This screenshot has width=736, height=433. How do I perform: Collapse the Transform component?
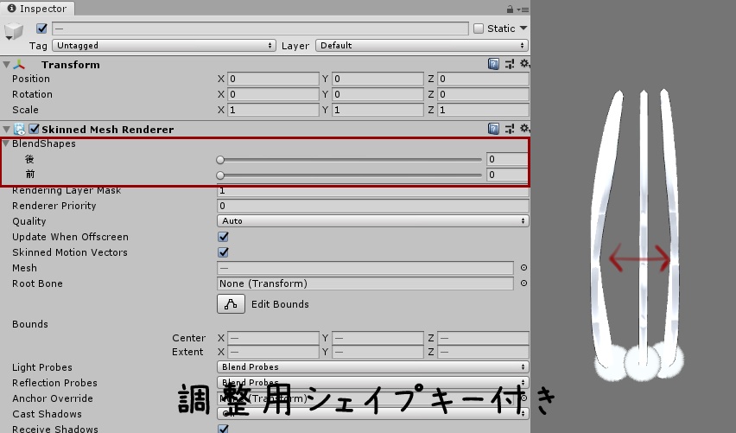pyautogui.click(x=7, y=65)
